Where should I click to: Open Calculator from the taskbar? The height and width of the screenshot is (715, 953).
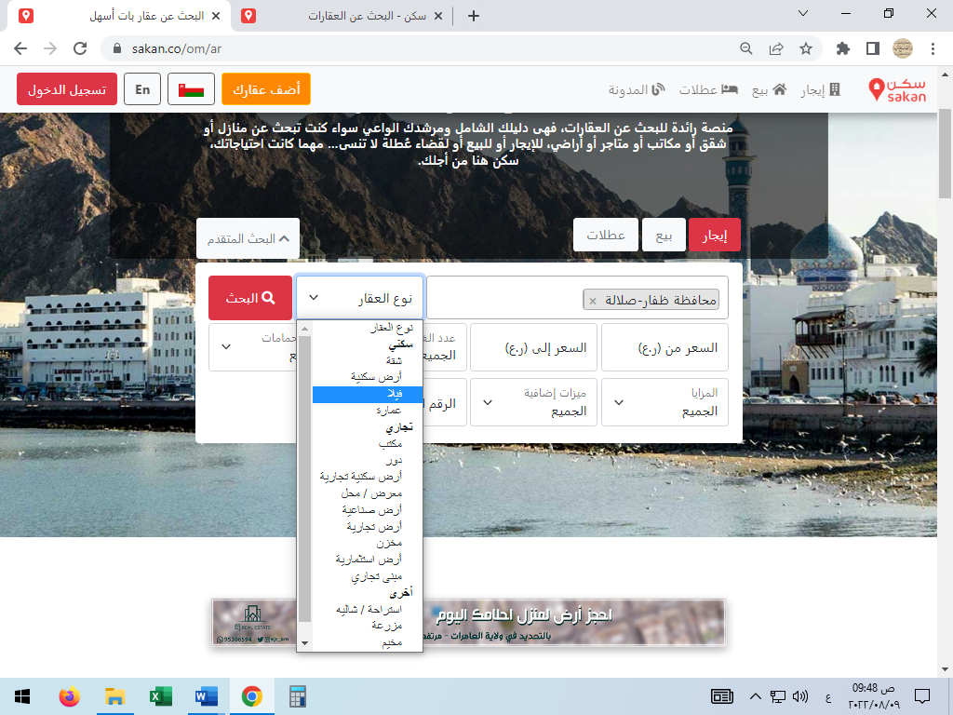[x=297, y=696]
